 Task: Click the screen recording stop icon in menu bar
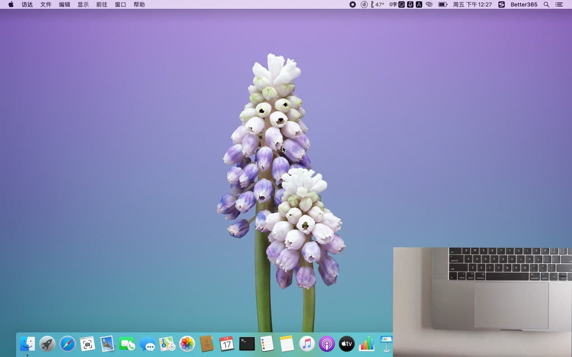coord(353,5)
